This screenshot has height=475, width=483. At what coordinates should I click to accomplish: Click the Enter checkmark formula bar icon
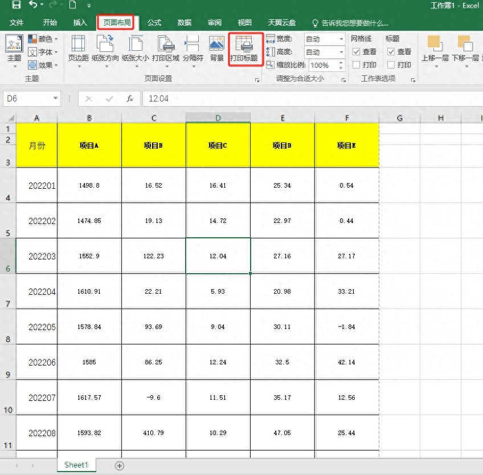coord(109,99)
